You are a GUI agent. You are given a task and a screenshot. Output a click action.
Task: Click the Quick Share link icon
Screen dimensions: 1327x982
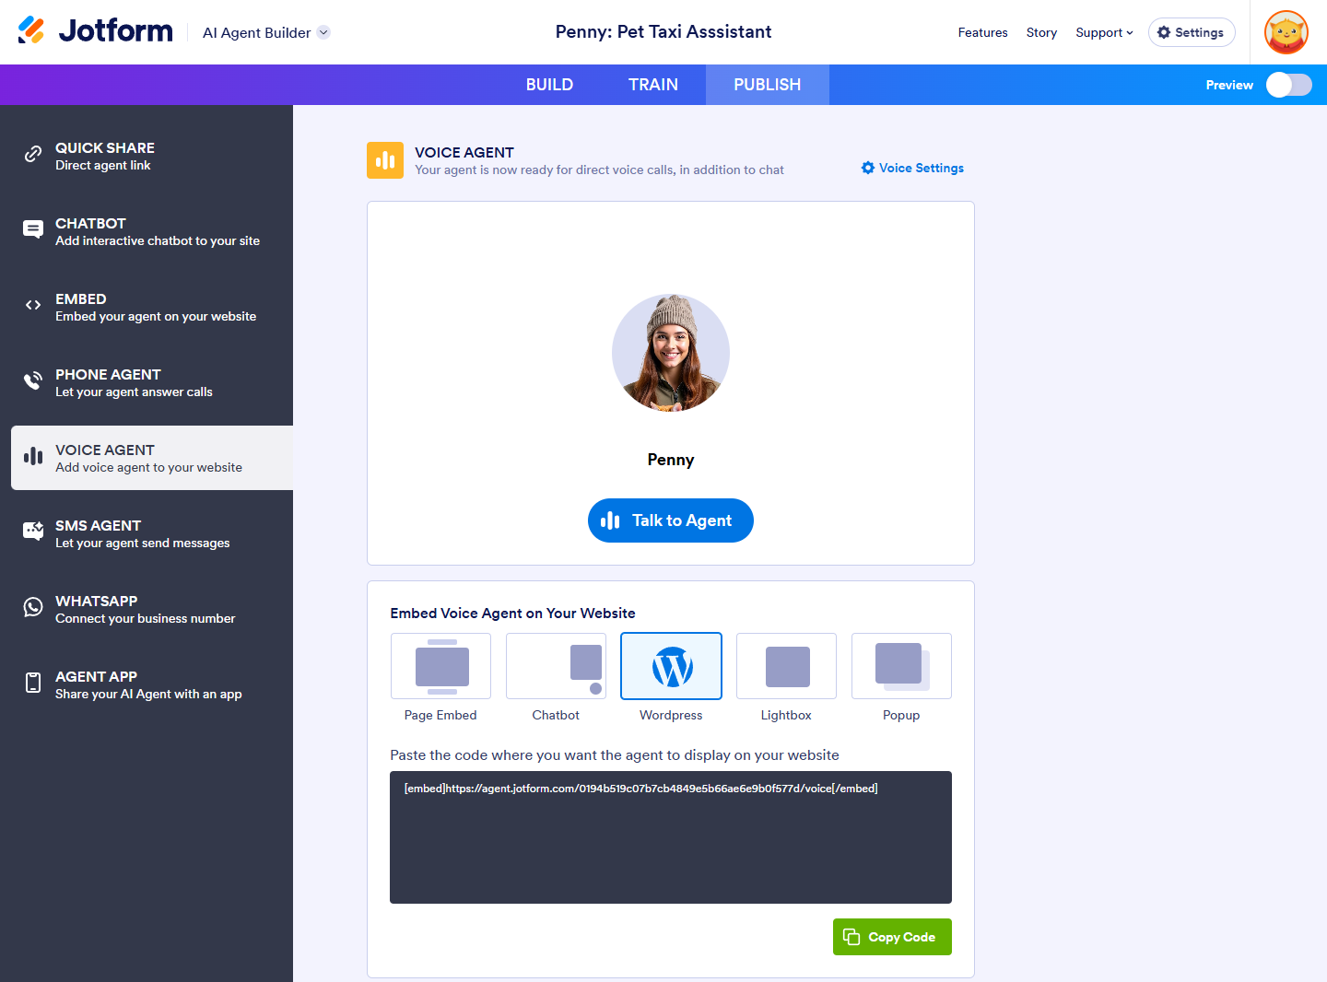click(33, 154)
